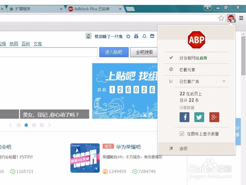Open the notification bell icon
The image size is (246, 185).
tap(144, 36)
